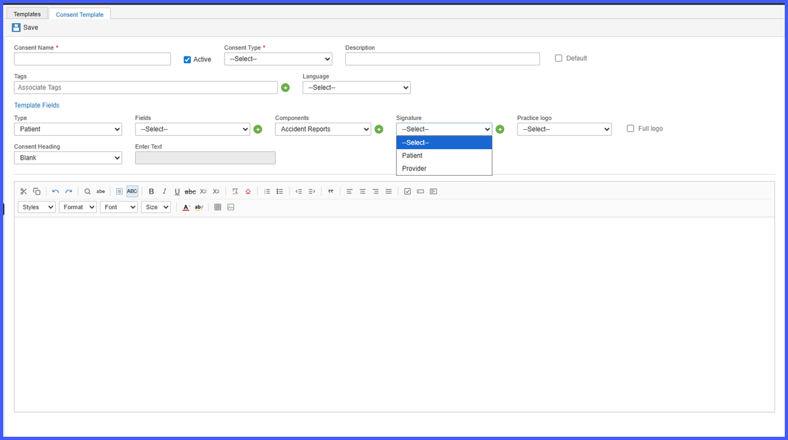Click the green plus next to Tags
788x440 pixels.
tap(285, 88)
